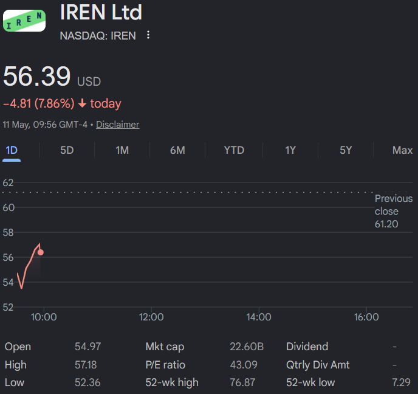418x394 pixels.
Task: Click the −4.81 (7.86%) change value
Action: tap(39, 103)
